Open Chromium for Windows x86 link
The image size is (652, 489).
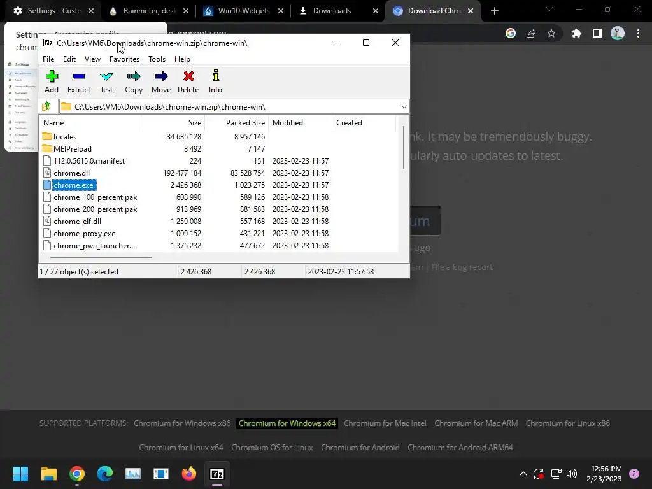point(182,423)
